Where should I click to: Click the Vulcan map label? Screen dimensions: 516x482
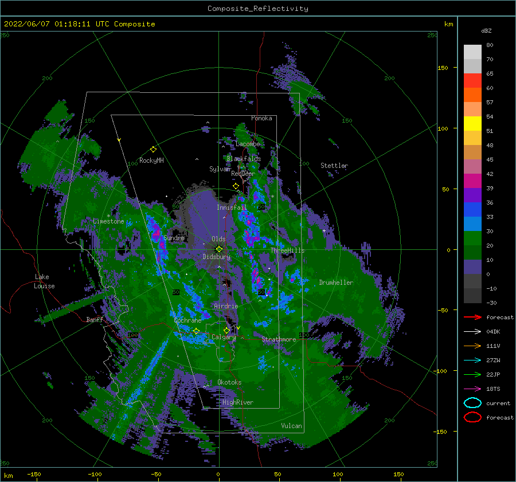pos(291,426)
